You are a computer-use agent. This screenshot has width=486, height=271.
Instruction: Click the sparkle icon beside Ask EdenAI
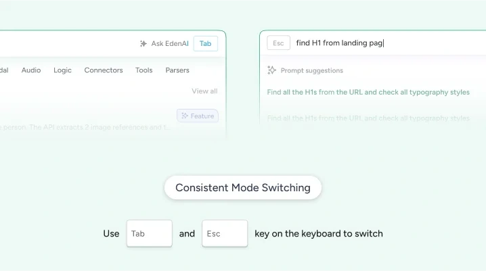(143, 44)
